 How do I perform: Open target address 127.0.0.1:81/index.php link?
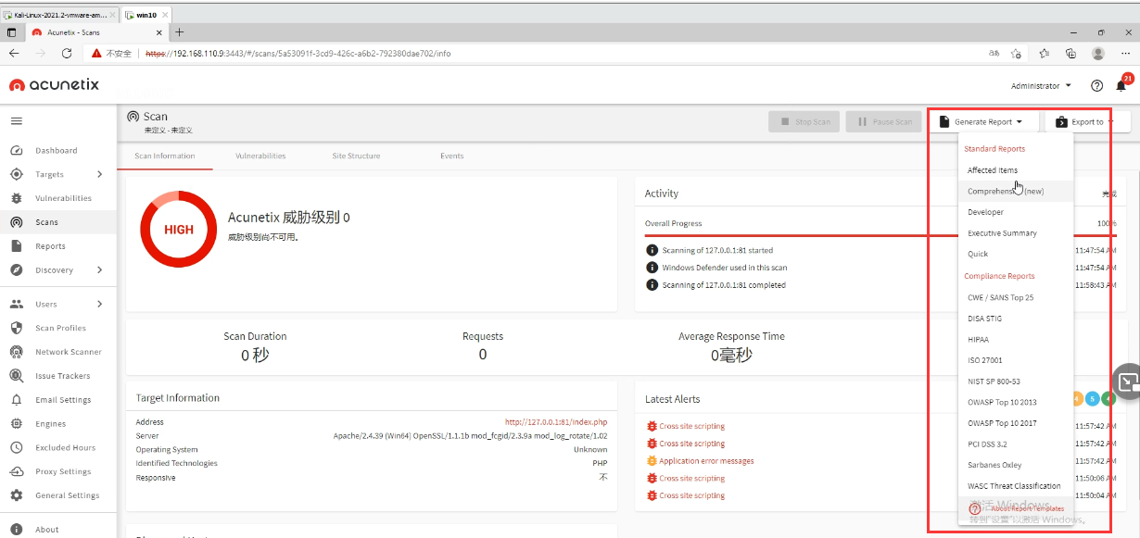click(556, 422)
